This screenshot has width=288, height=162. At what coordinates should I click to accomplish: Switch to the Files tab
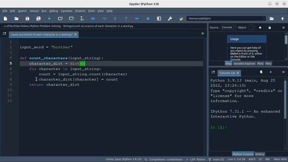(x=268, y=63)
